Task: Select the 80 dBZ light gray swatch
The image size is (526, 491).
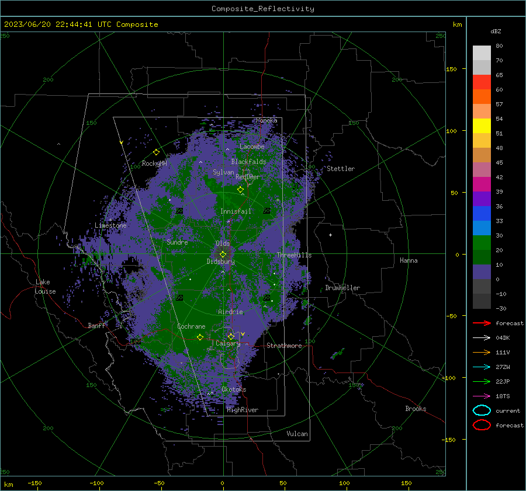Action: pyautogui.click(x=482, y=53)
